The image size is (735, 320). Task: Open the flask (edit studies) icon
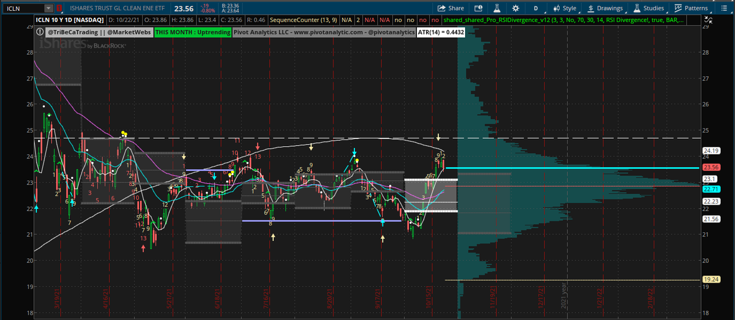pos(497,9)
